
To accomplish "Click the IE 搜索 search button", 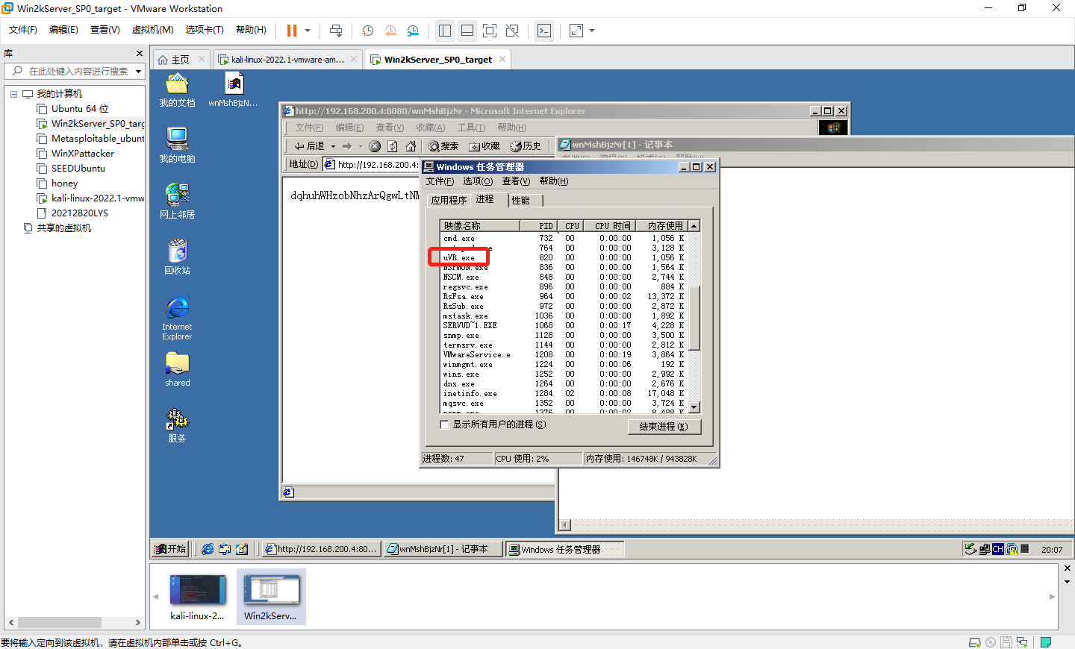I will point(443,146).
